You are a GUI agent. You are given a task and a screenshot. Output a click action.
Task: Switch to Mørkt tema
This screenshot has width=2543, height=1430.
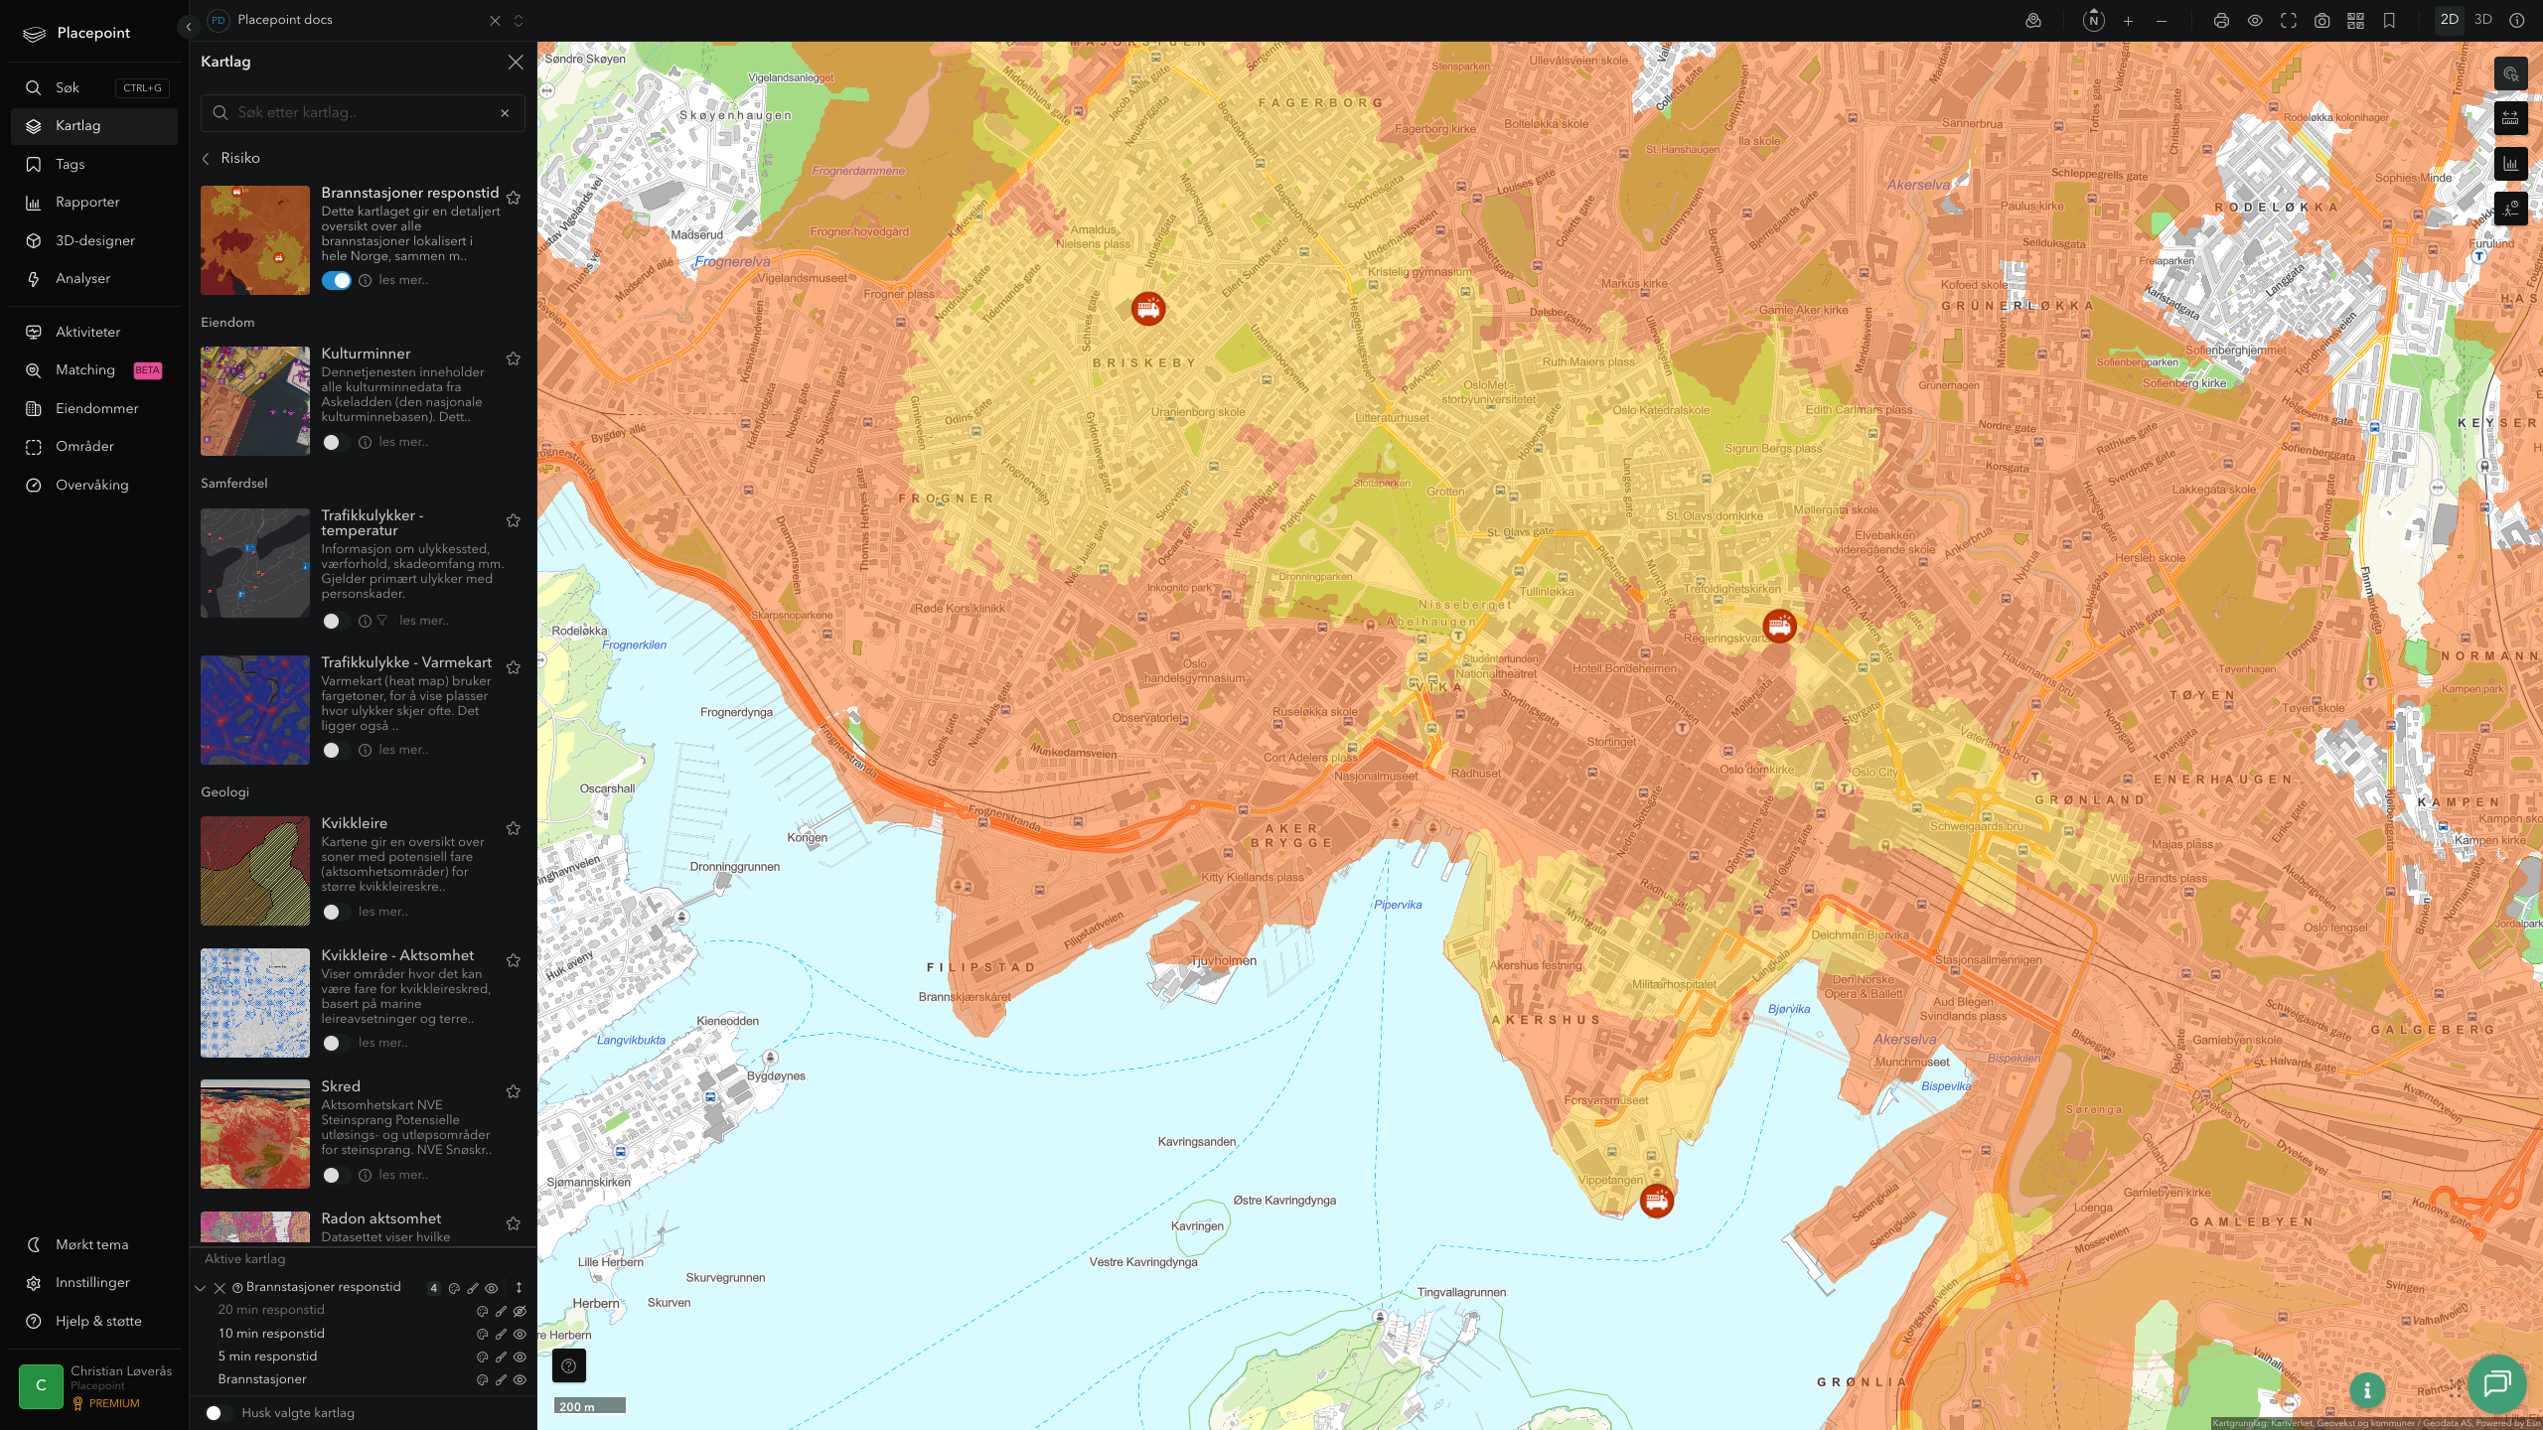pyautogui.click(x=94, y=1245)
